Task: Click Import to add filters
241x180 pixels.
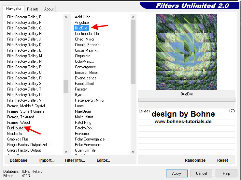Action: tap(47, 160)
